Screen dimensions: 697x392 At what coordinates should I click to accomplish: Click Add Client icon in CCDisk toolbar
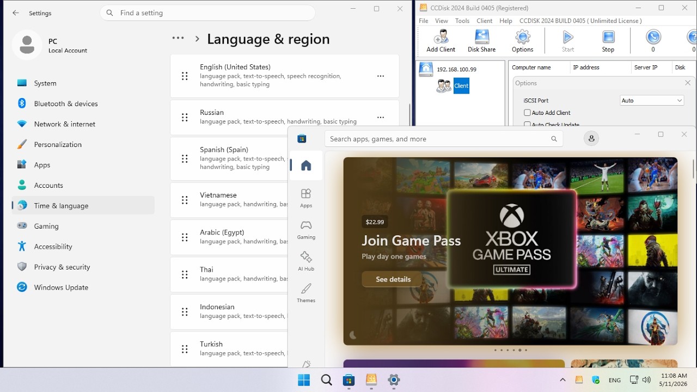441,41
